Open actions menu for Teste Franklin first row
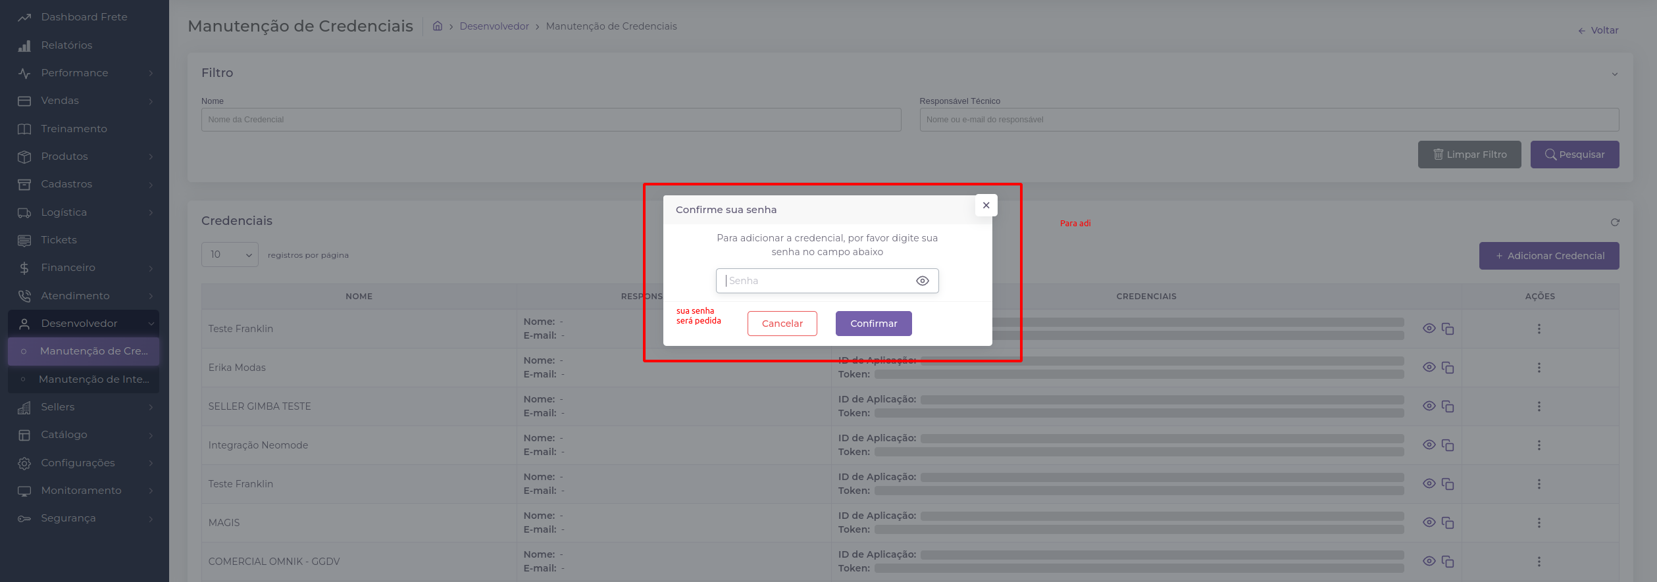The height and width of the screenshot is (582, 1657). click(x=1539, y=329)
